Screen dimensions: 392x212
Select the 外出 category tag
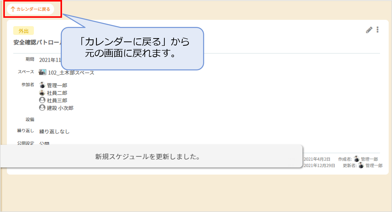23,31
